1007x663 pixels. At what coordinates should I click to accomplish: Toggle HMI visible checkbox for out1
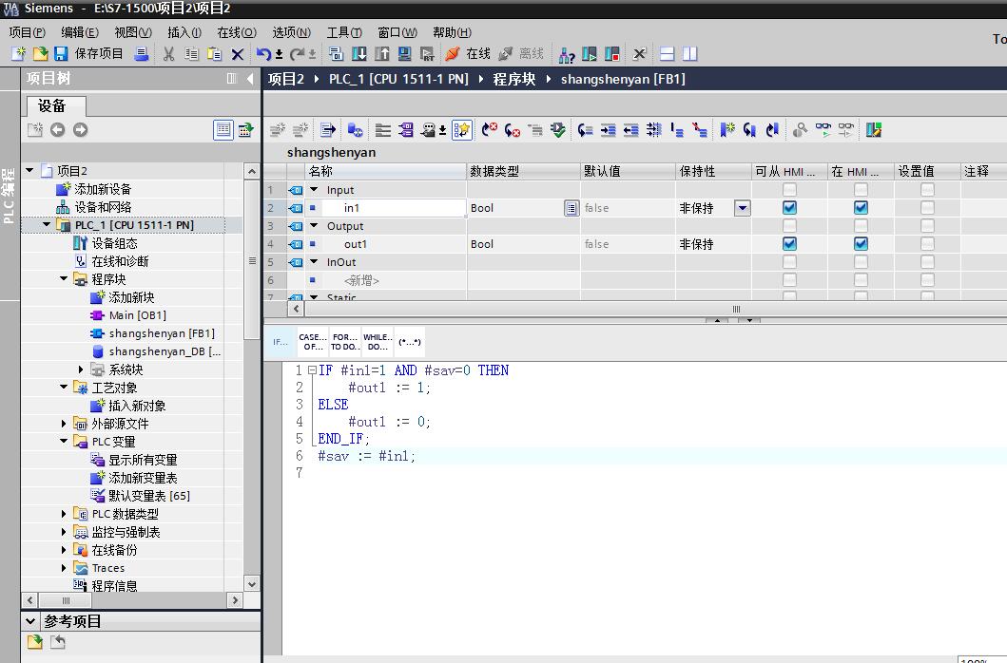(x=861, y=244)
